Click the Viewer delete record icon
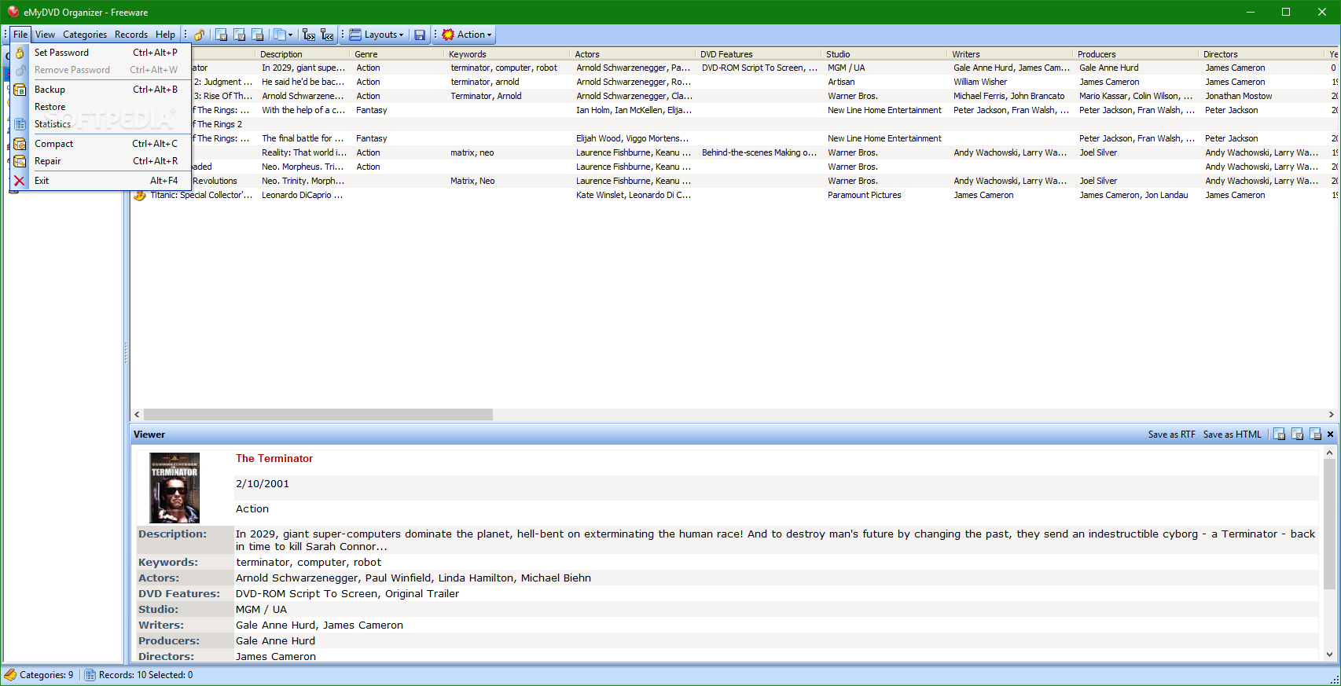This screenshot has height=686, width=1341. [1315, 435]
